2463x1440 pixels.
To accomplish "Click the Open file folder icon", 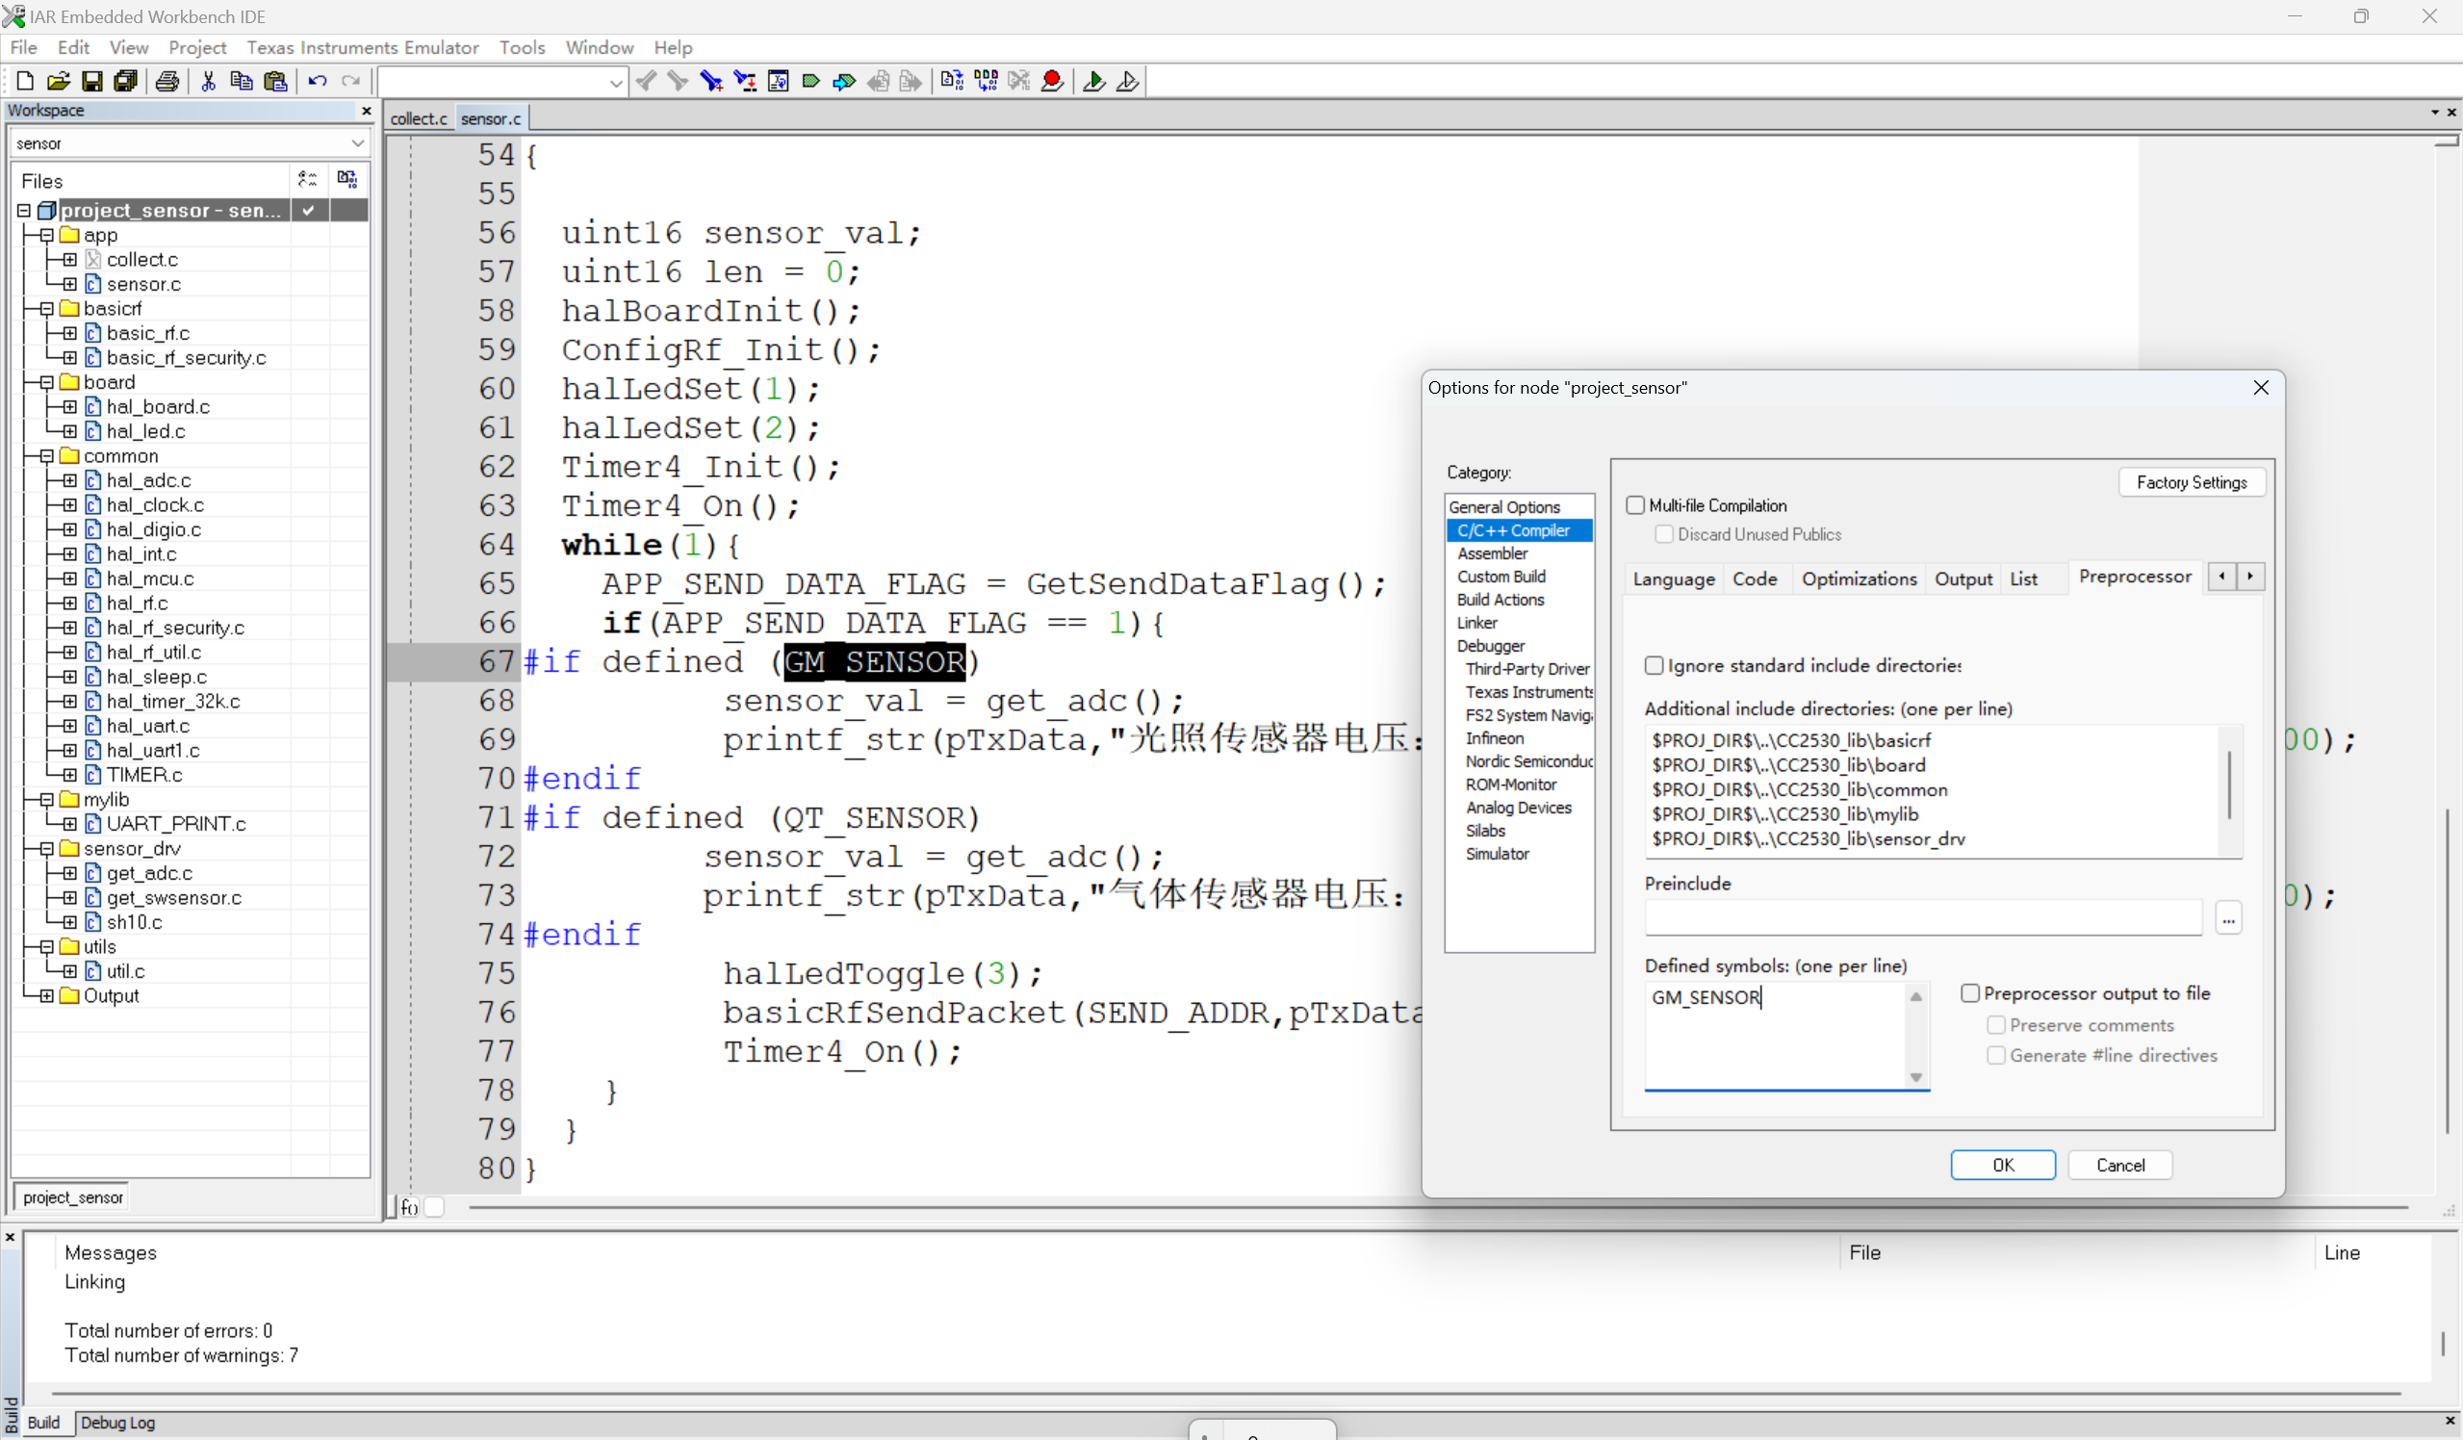I will (58, 81).
